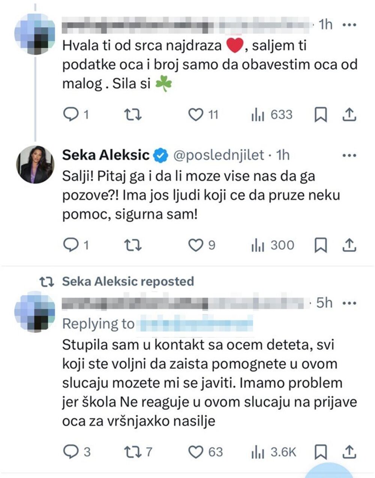This screenshot has width=375, height=478.
Task: Open more options on Seka Aleksic's tweet
Action: click(349, 155)
